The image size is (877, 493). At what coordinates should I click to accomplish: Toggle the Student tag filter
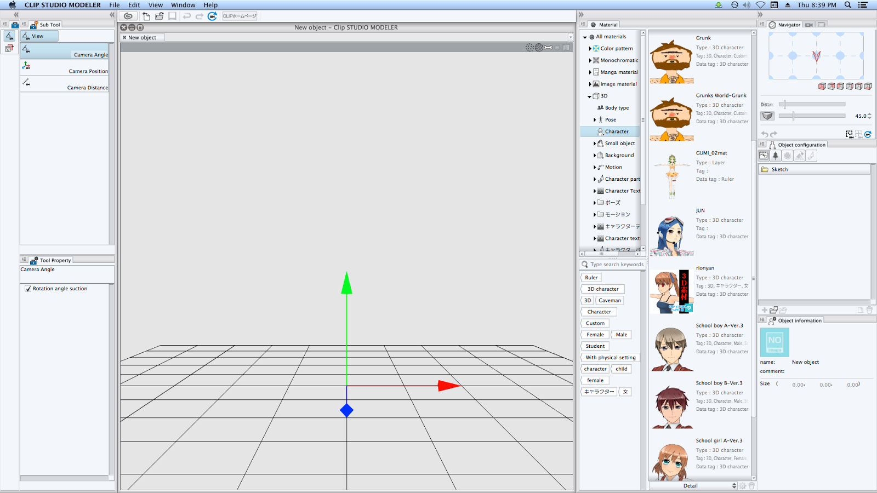coord(595,346)
